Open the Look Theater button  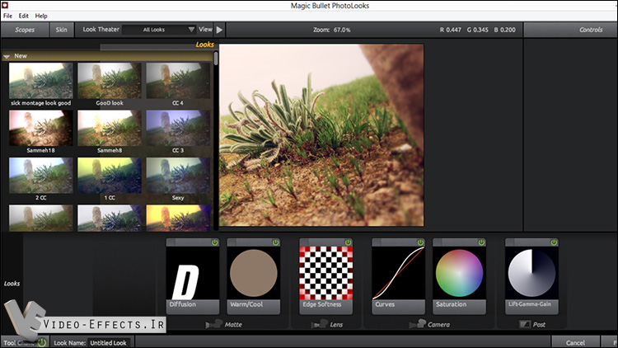101,29
